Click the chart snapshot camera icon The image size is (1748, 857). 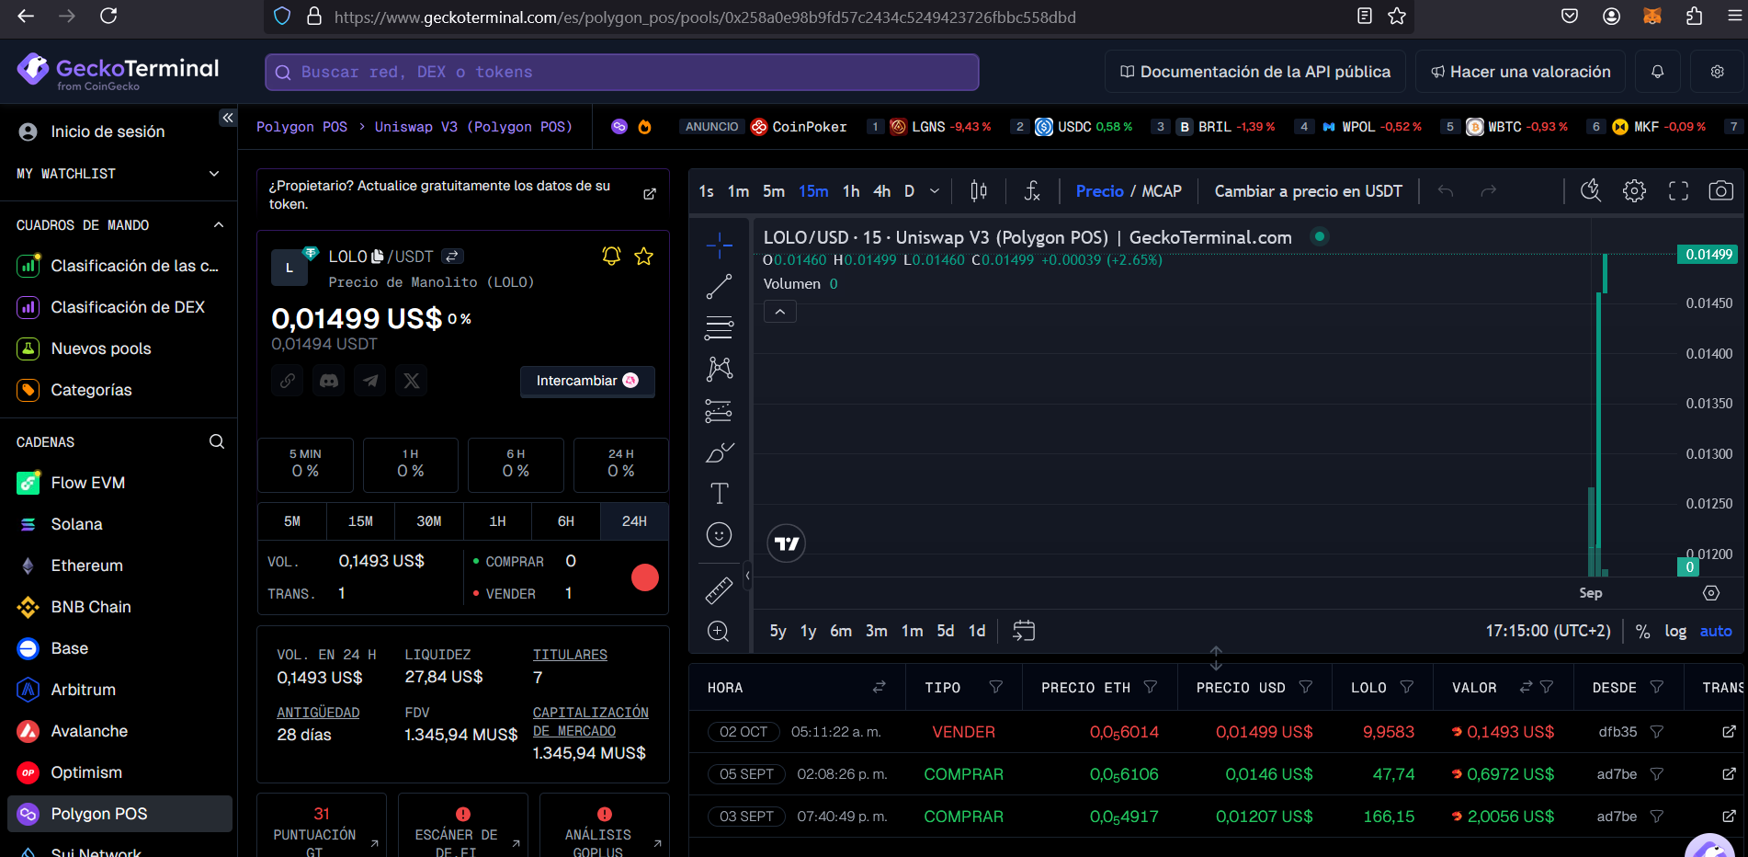coord(1720,191)
